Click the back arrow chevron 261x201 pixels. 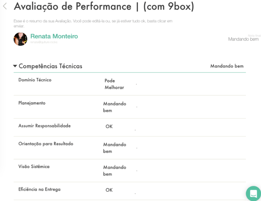tap(5, 6)
